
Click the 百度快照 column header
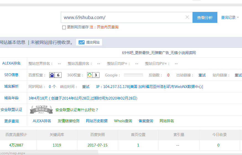97,135
